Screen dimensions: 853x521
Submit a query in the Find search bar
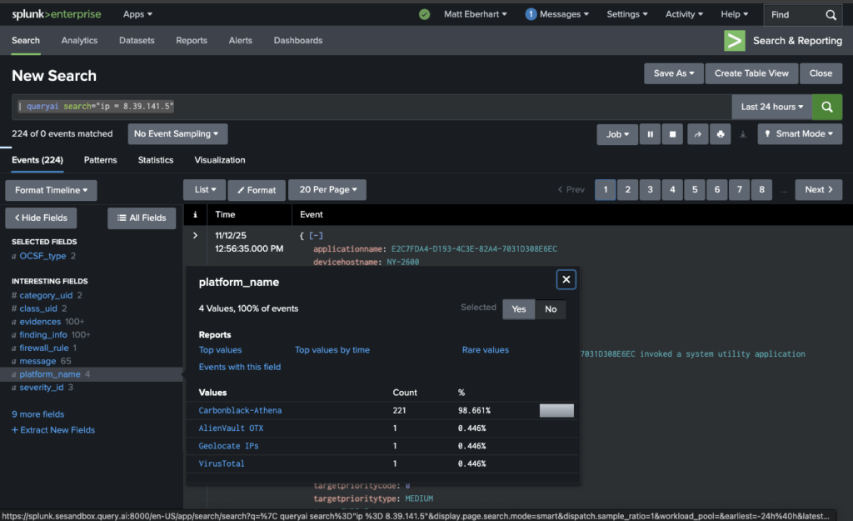click(x=831, y=14)
